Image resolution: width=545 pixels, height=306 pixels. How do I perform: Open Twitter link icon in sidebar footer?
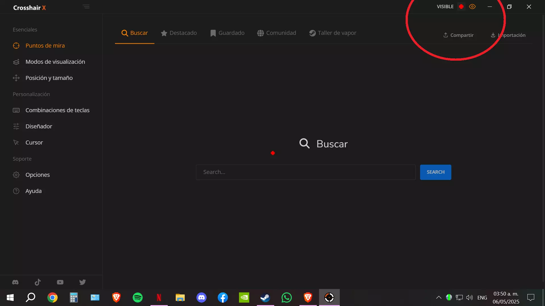[83, 282]
